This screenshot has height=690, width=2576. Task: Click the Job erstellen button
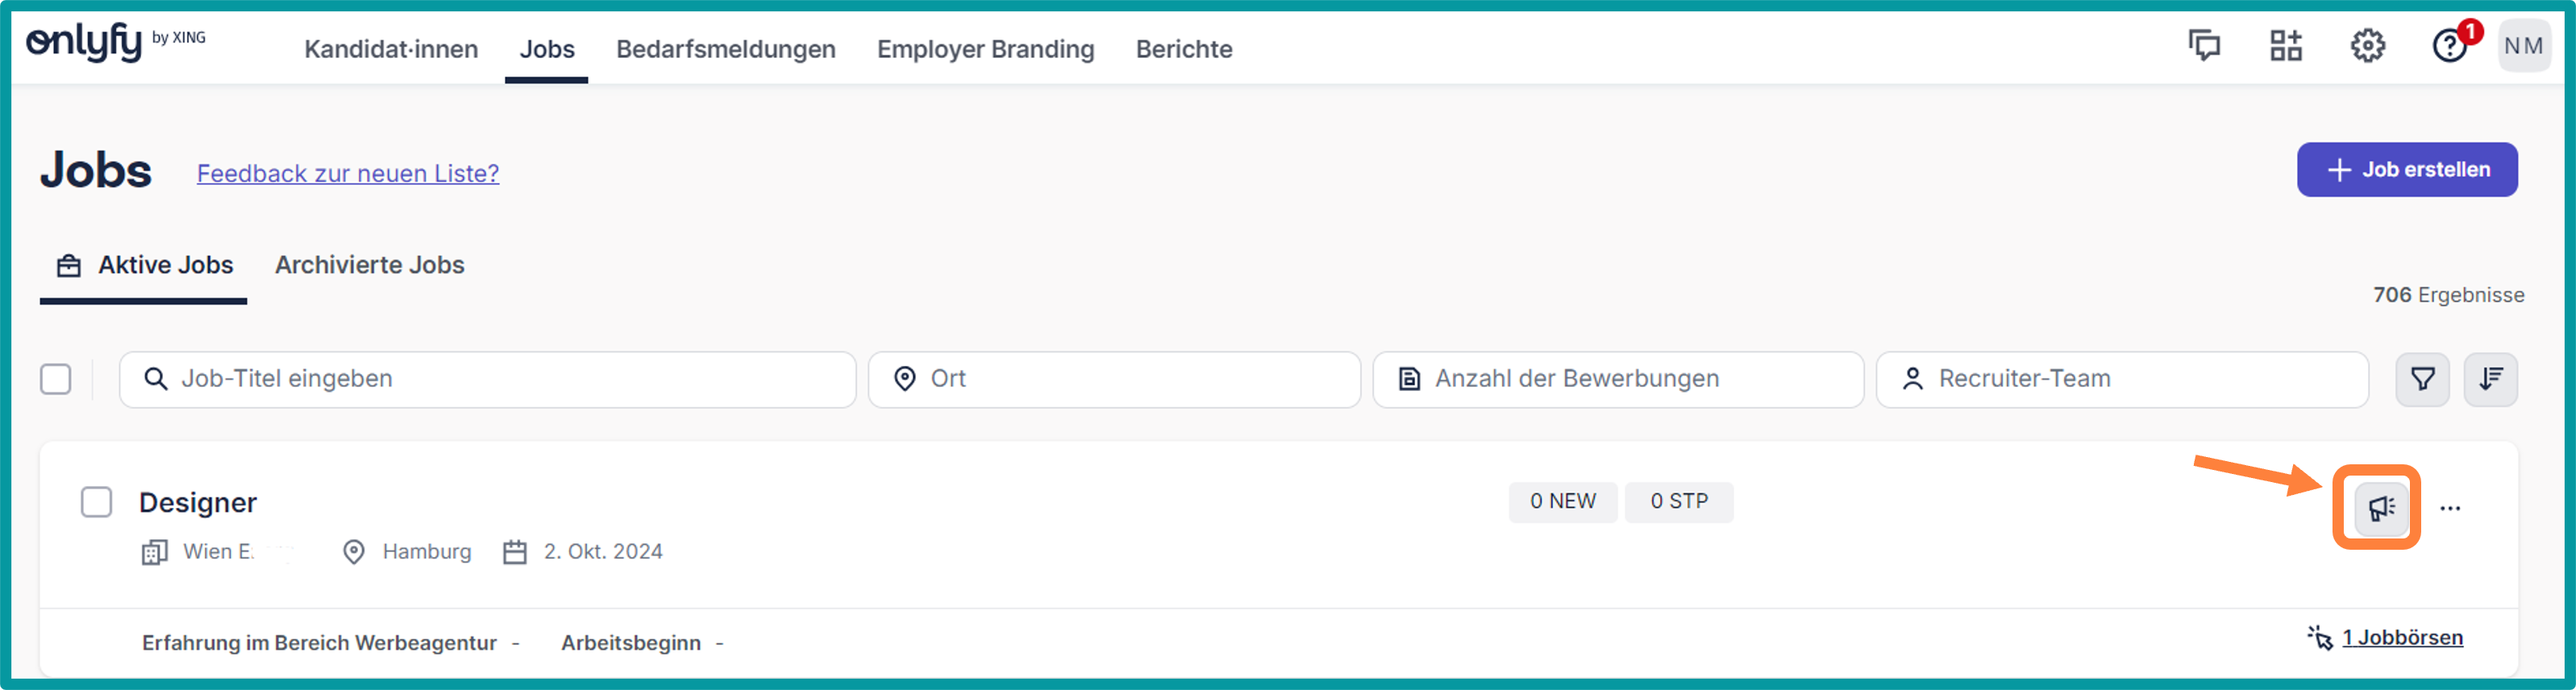(x=2406, y=170)
